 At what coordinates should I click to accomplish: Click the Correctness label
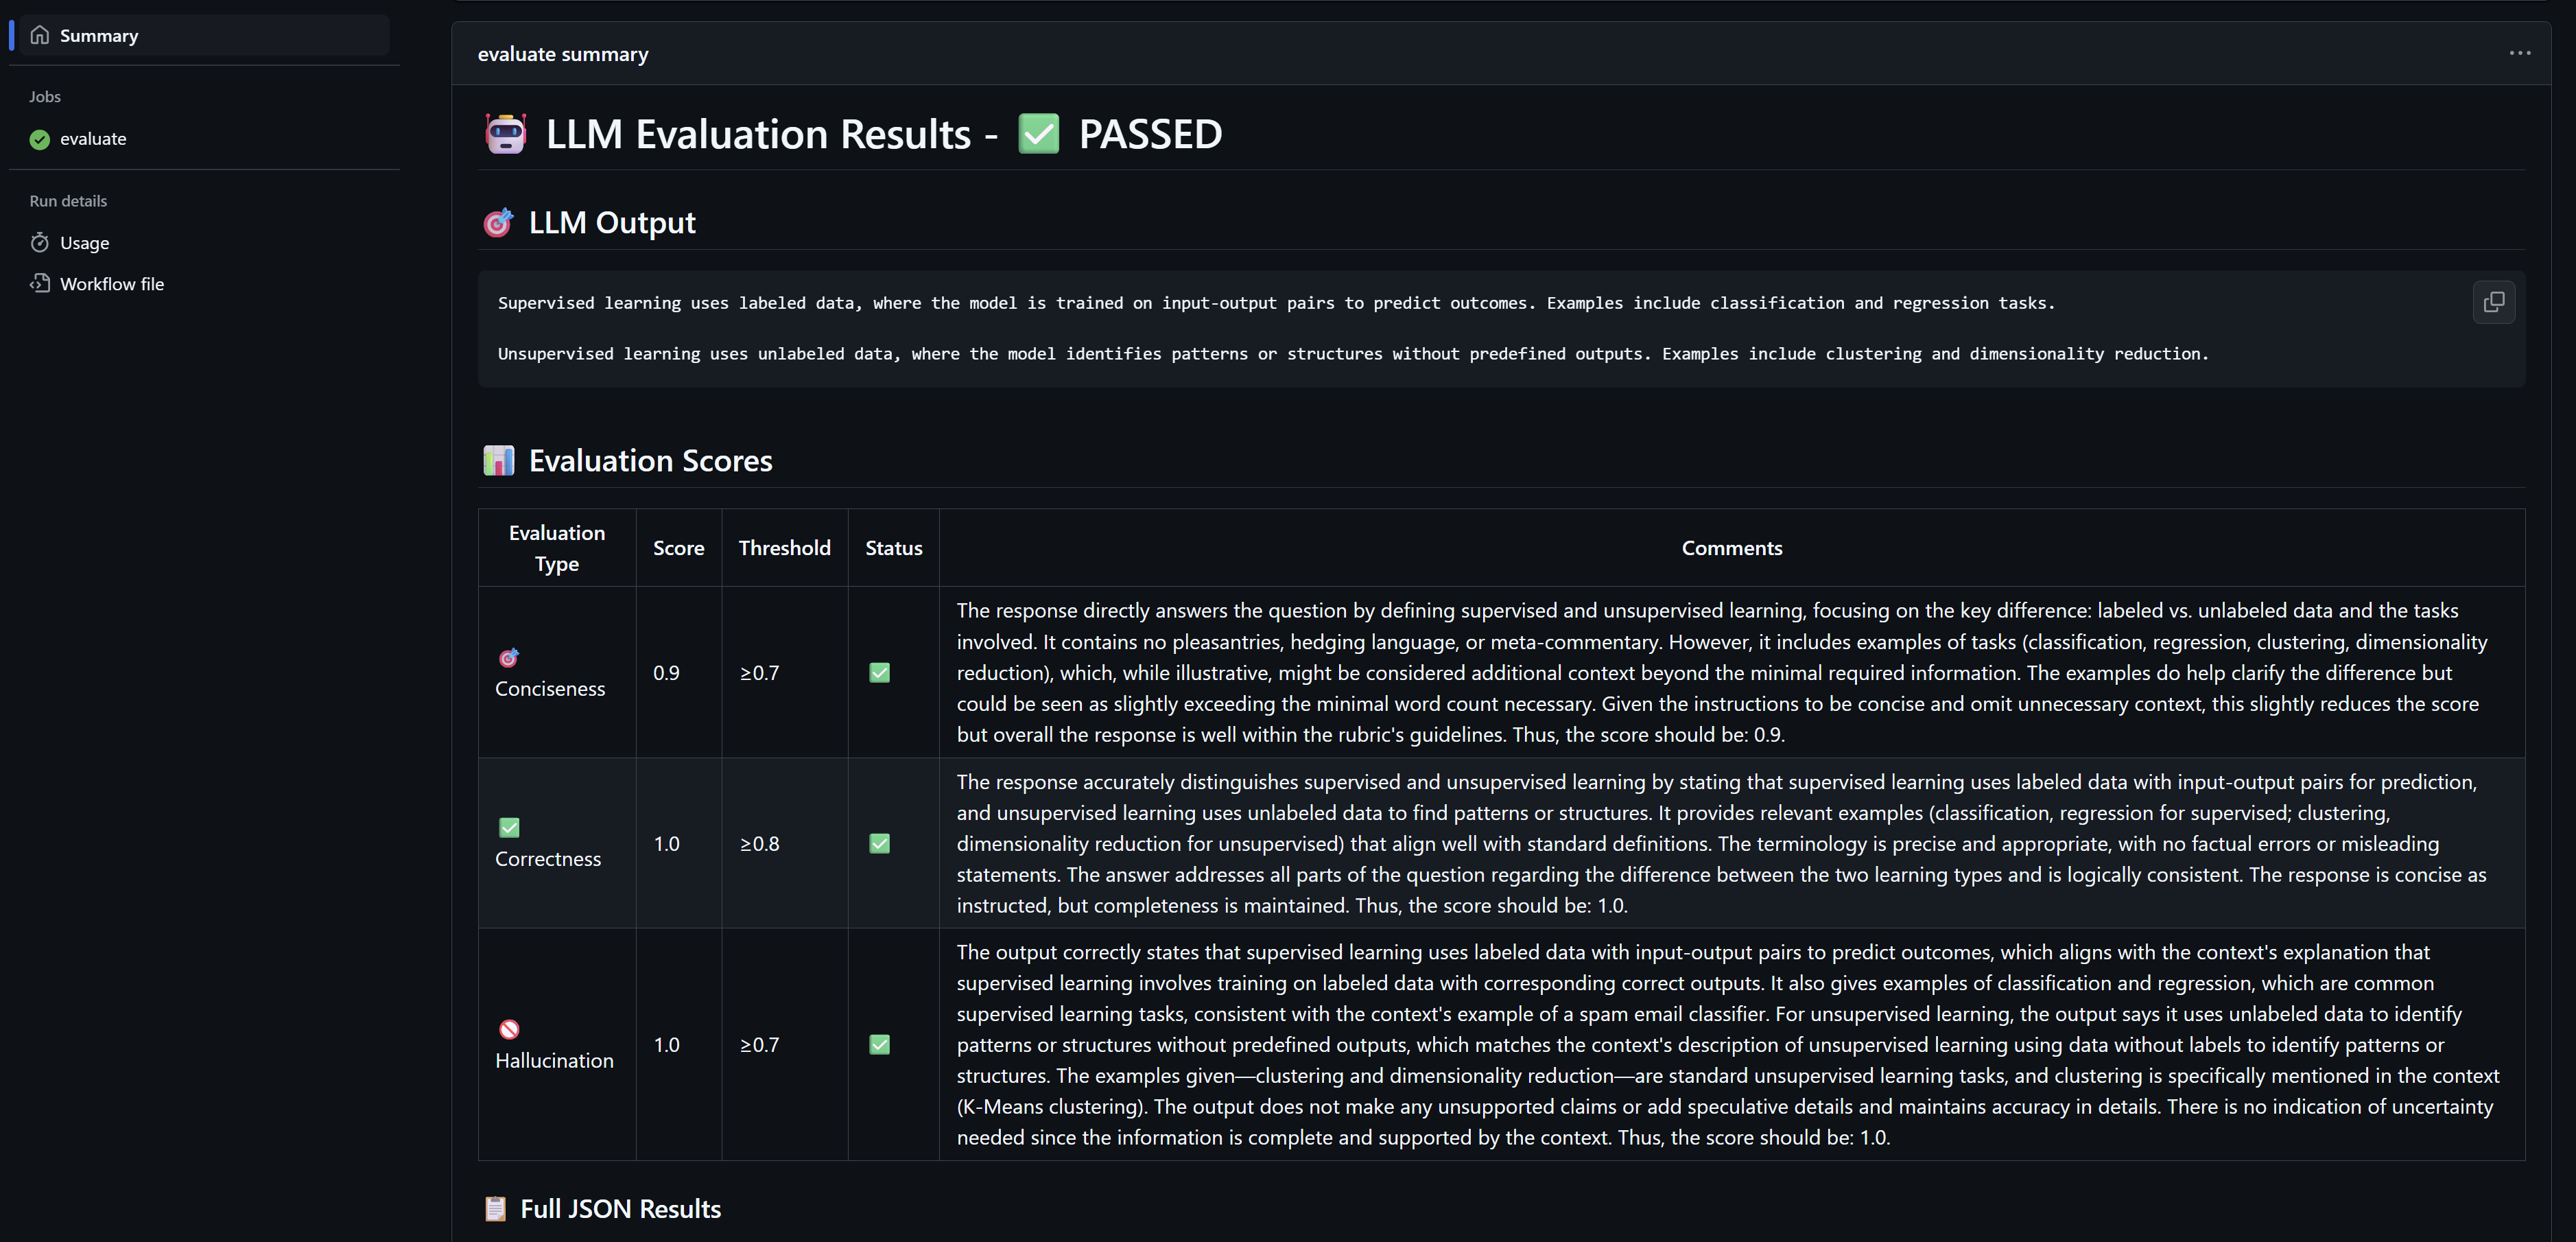(548, 859)
